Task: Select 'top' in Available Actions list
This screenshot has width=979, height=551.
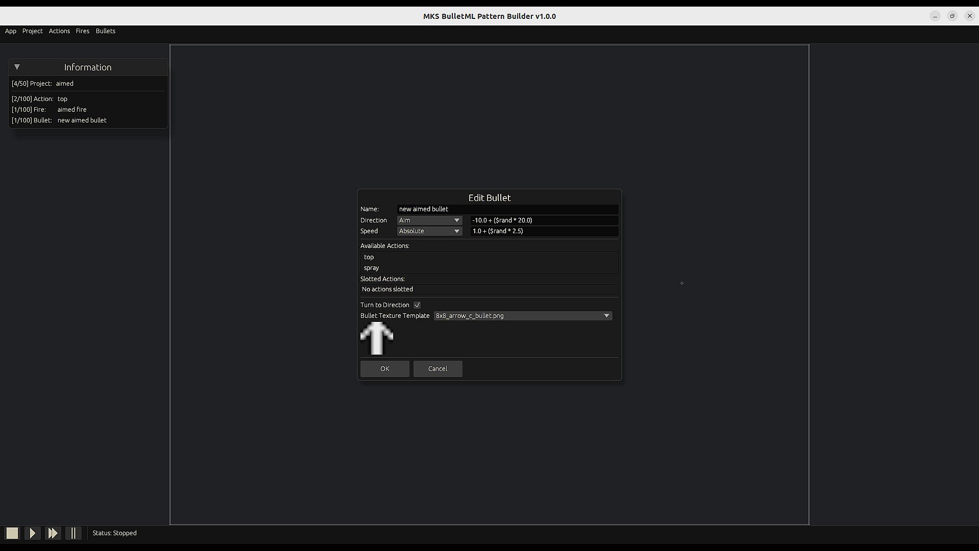Action: pos(369,257)
